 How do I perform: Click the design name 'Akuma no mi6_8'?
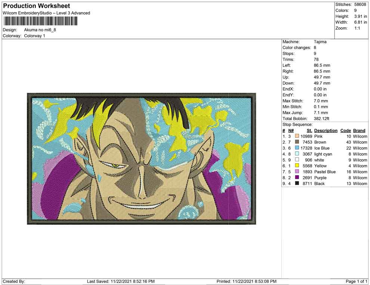click(x=40, y=30)
